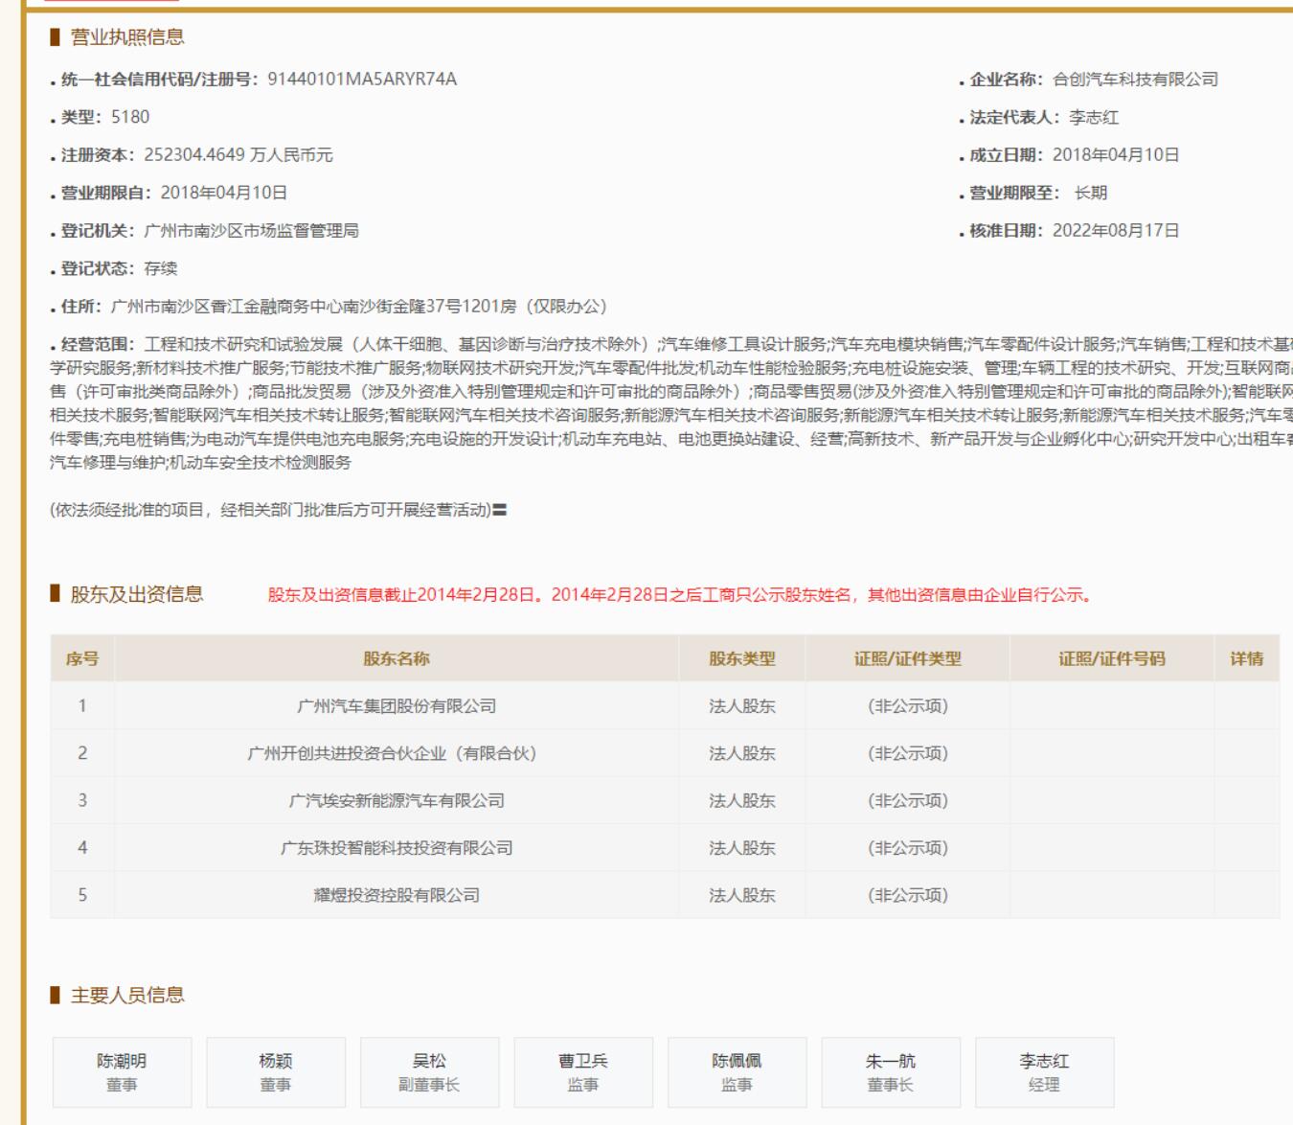Click (非公示项) in the 广汽埃安 row
This screenshot has height=1125, width=1293.
pos(908,801)
